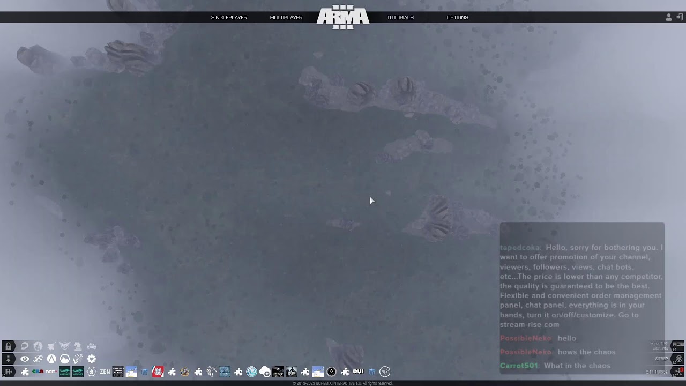The width and height of the screenshot is (686, 386).
Task: Click the ACE mod icon beside CBA
Action: click(x=51, y=372)
